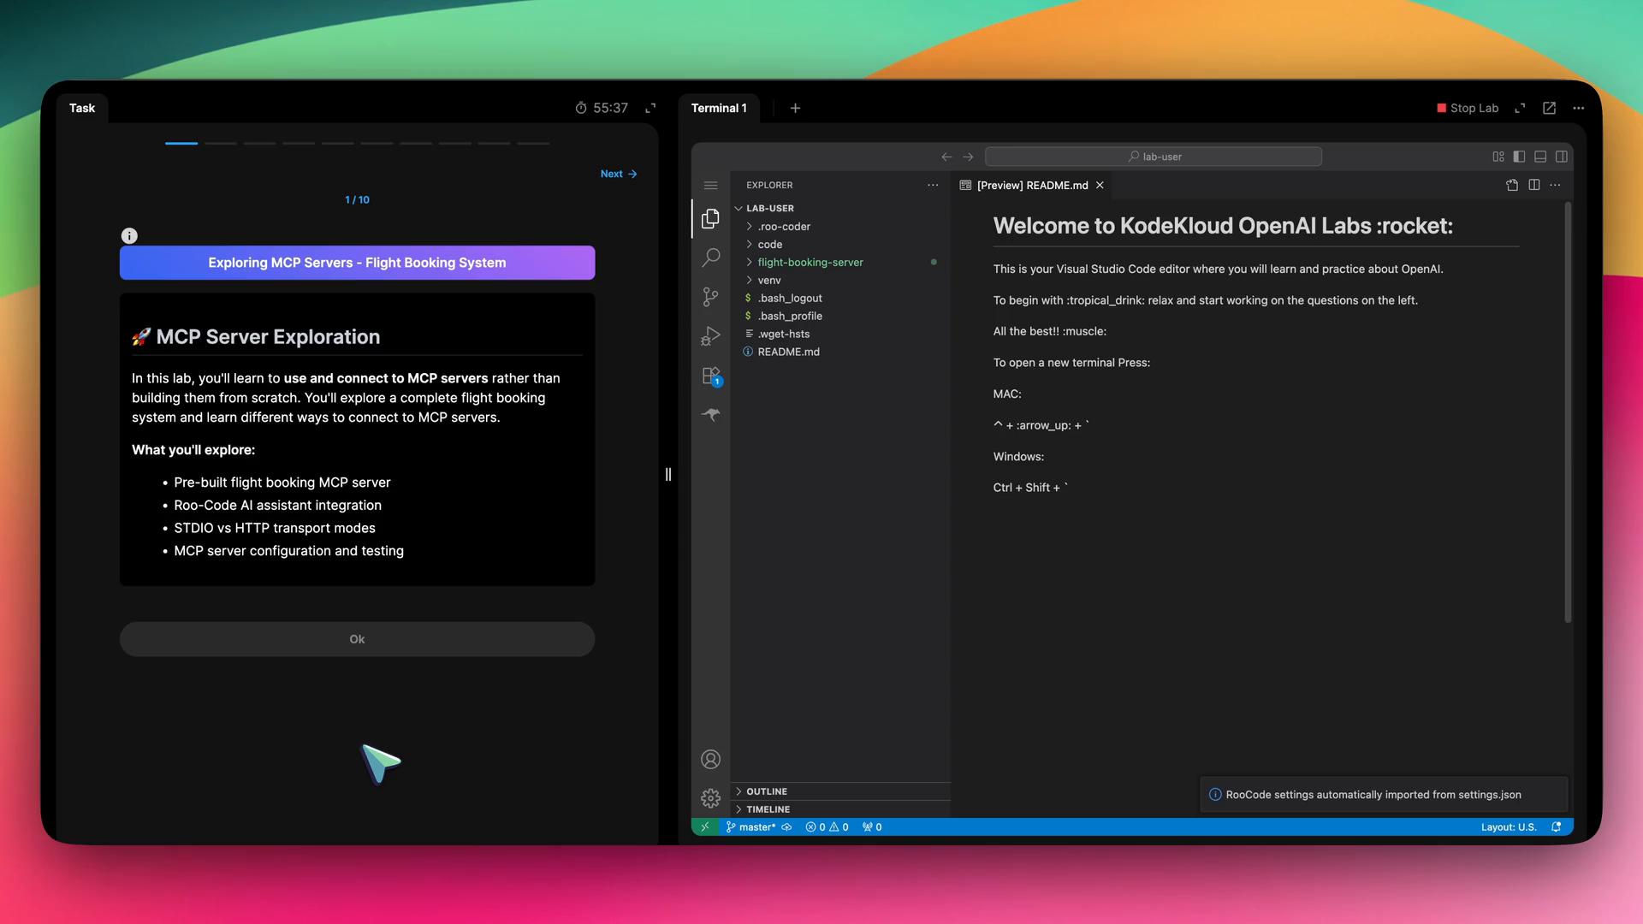
Task: Open the README.md file in explorer
Action: point(840,352)
